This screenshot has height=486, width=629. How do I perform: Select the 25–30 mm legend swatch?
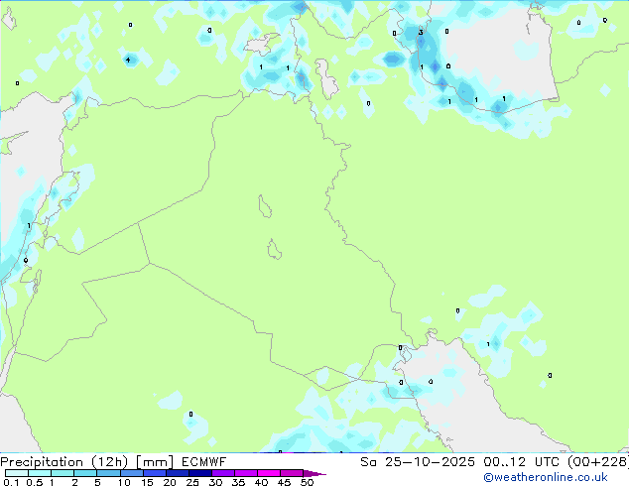pyautogui.click(x=199, y=473)
